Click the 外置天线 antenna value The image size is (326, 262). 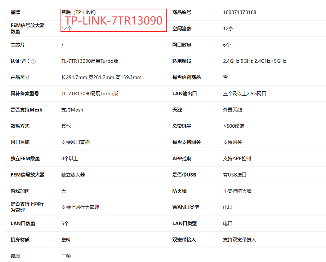(x=232, y=110)
